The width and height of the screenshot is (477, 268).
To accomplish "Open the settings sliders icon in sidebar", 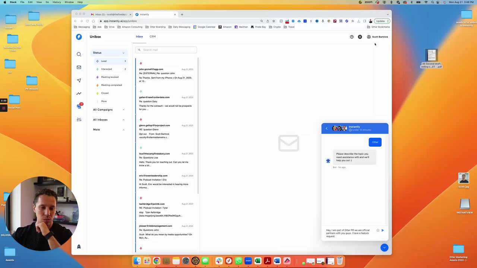I will tap(79, 119).
